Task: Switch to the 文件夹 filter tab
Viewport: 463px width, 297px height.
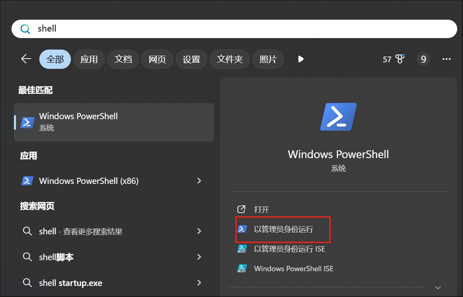Action: [x=230, y=59]
